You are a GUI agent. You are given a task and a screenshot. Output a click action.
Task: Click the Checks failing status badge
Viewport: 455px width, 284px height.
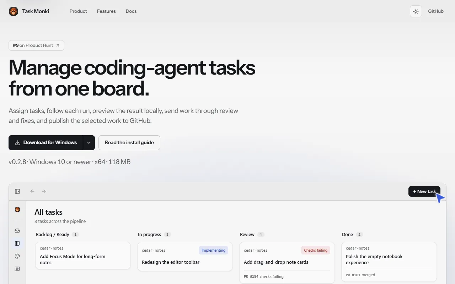click(x=316, y=250)
